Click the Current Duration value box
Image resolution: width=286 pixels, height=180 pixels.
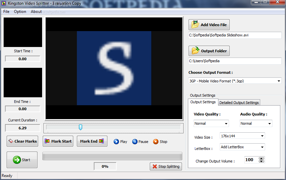23,128
